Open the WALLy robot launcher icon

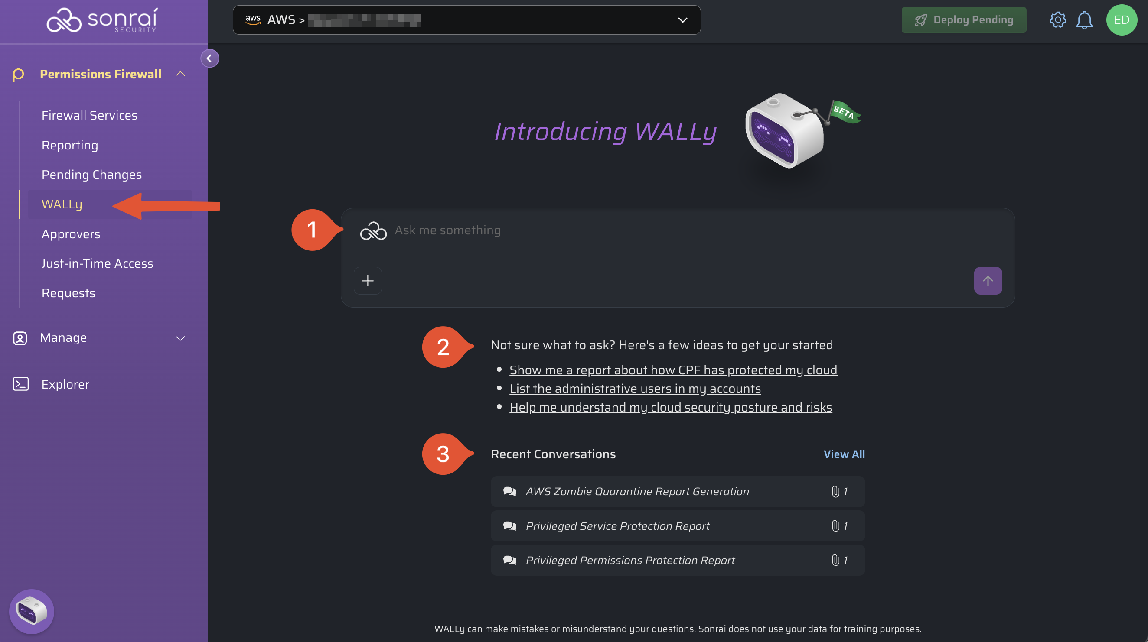32,611
